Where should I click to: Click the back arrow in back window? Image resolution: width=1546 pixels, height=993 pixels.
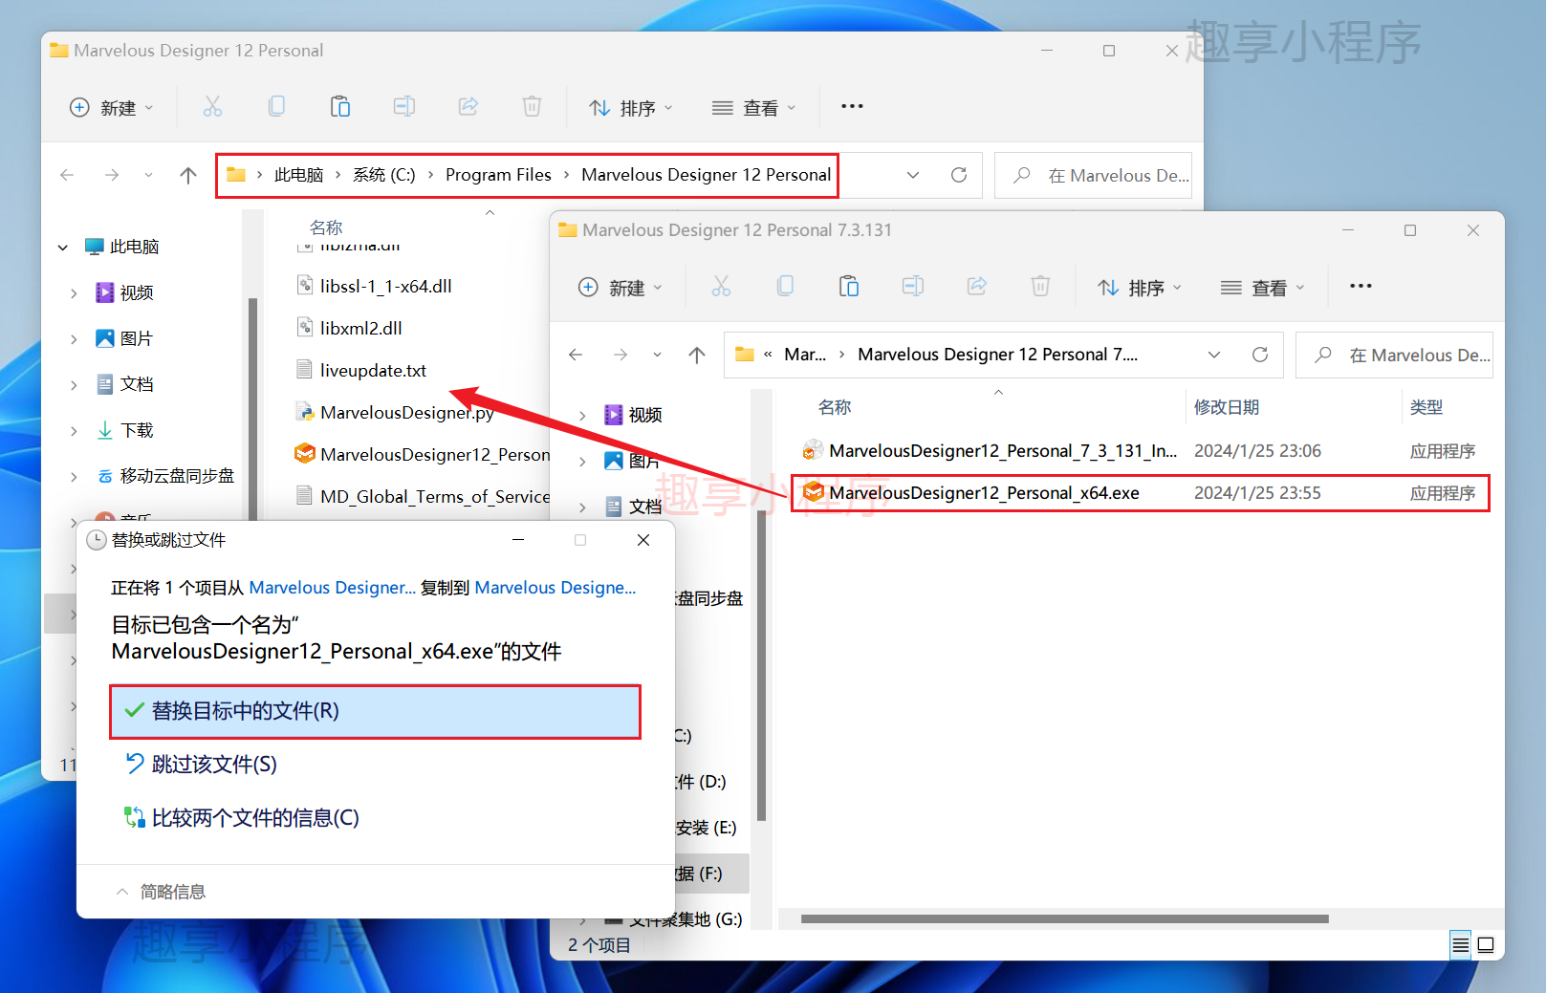tap(67, 175)
